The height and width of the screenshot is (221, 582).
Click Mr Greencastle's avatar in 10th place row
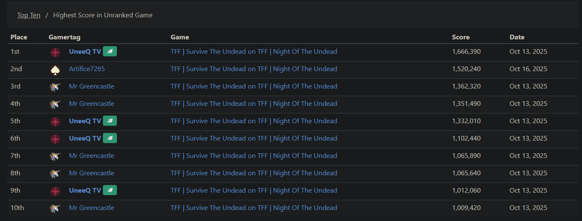pos(55,208)
